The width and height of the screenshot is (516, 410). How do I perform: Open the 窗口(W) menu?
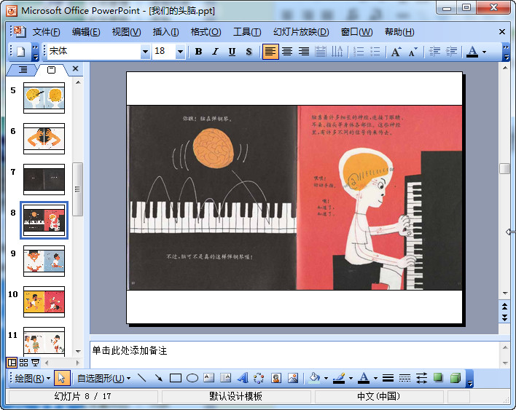click(x=356, y=32)
